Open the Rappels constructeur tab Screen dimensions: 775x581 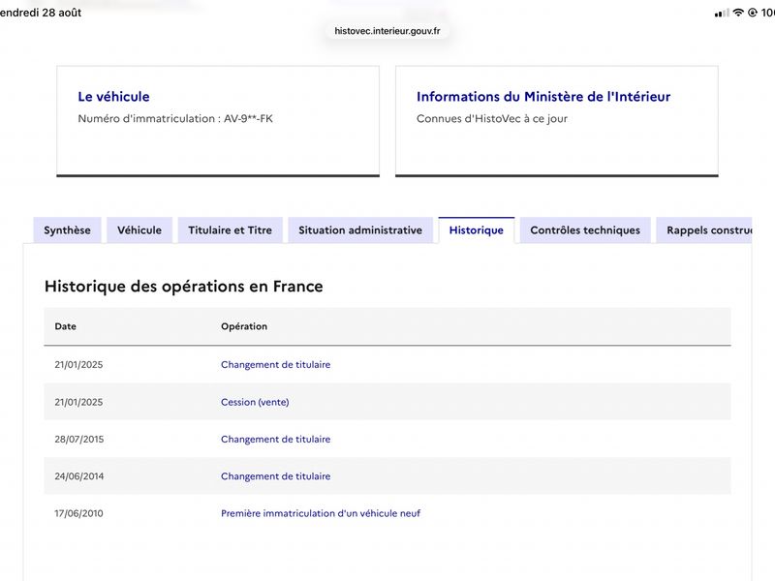click(704, 230)
